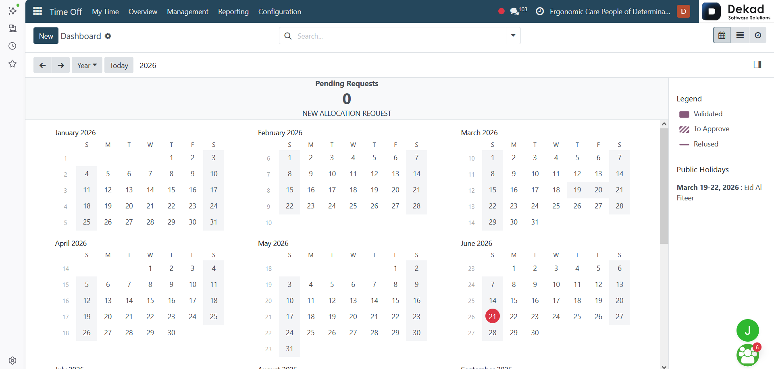This screenshot has height=369, width=774.
Task: Open user menu avatar D
Action: pyautogui.click(x=683, y=11)
